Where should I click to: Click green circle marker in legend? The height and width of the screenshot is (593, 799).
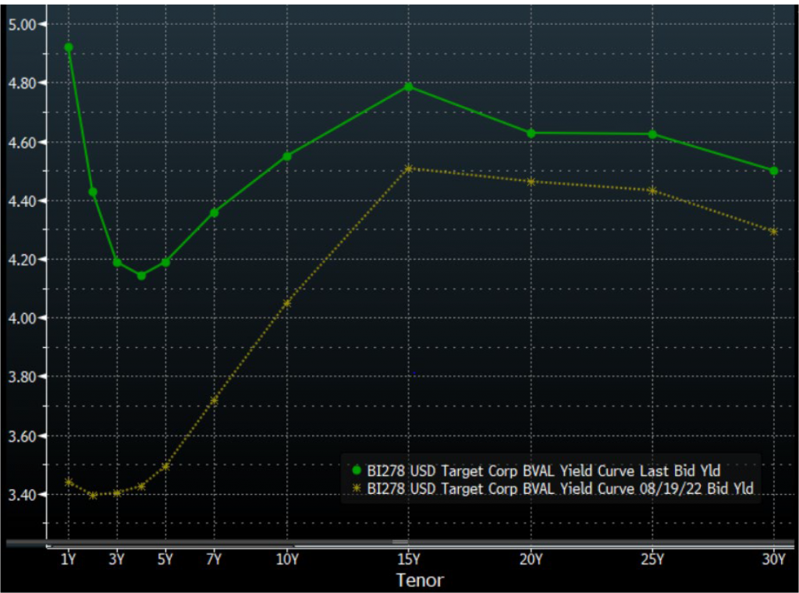click(x=357, y=470)
